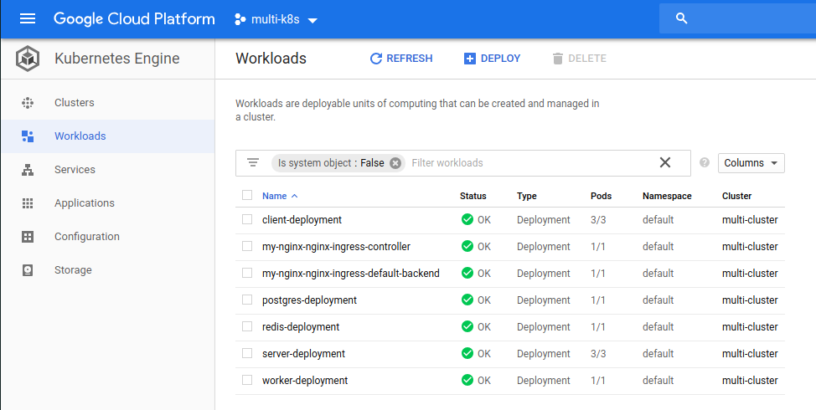The image size is (816, 410).
Task: Click the green status check for worker-deployment
Action: click(x=467, y=380)
